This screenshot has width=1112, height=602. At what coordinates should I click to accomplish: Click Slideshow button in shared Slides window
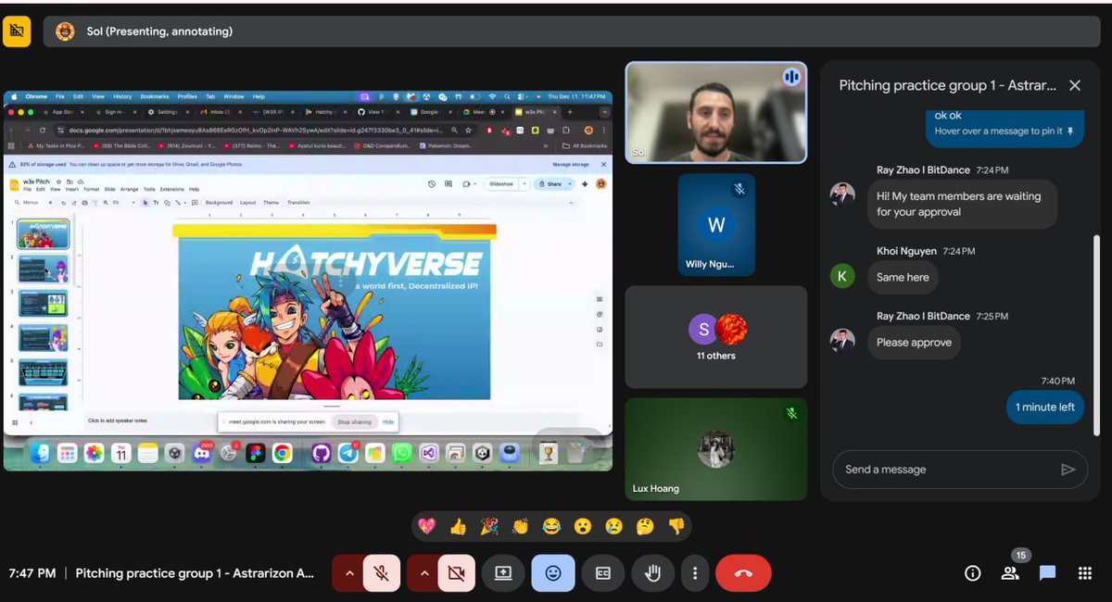[501, 184]
